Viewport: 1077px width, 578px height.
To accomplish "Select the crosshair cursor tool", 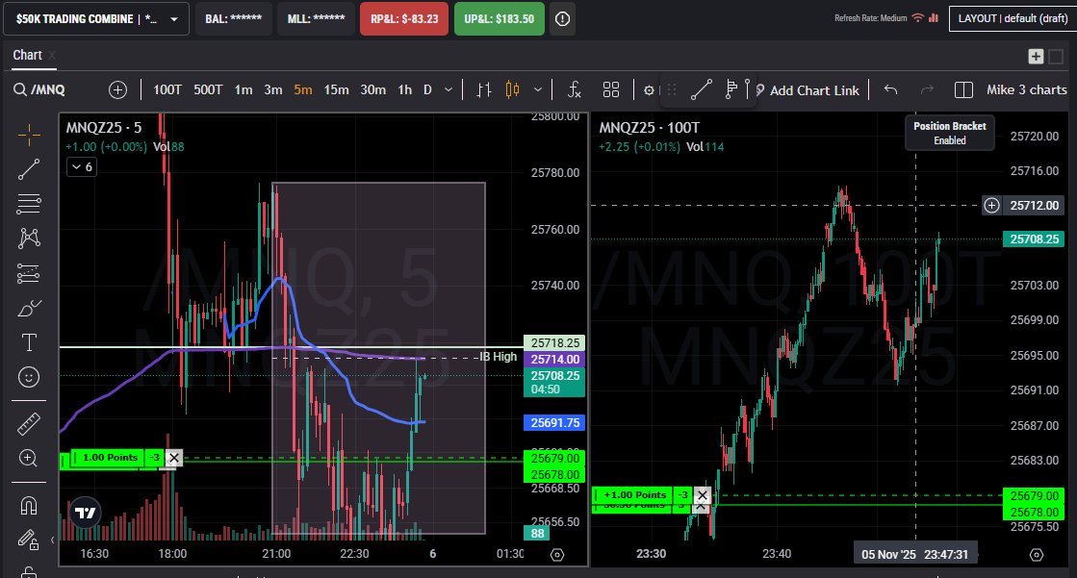I will pos(29,136).
